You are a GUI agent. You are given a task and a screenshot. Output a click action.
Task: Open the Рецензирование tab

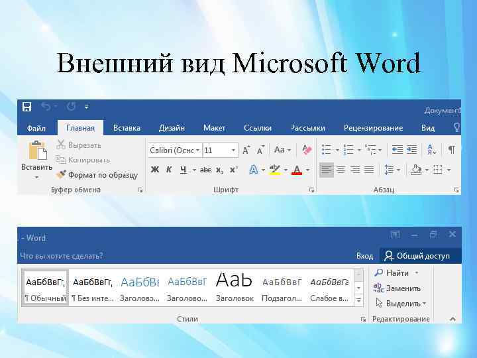[x=373, y=128]
